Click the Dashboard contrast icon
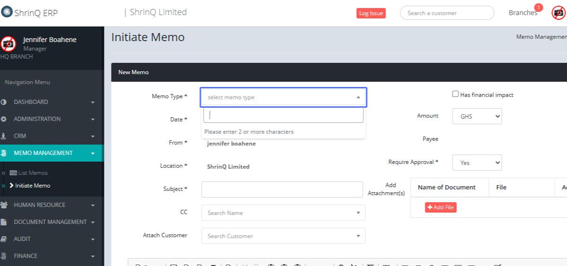The width and height of the screenshot is (567, 266). point(4,102)
